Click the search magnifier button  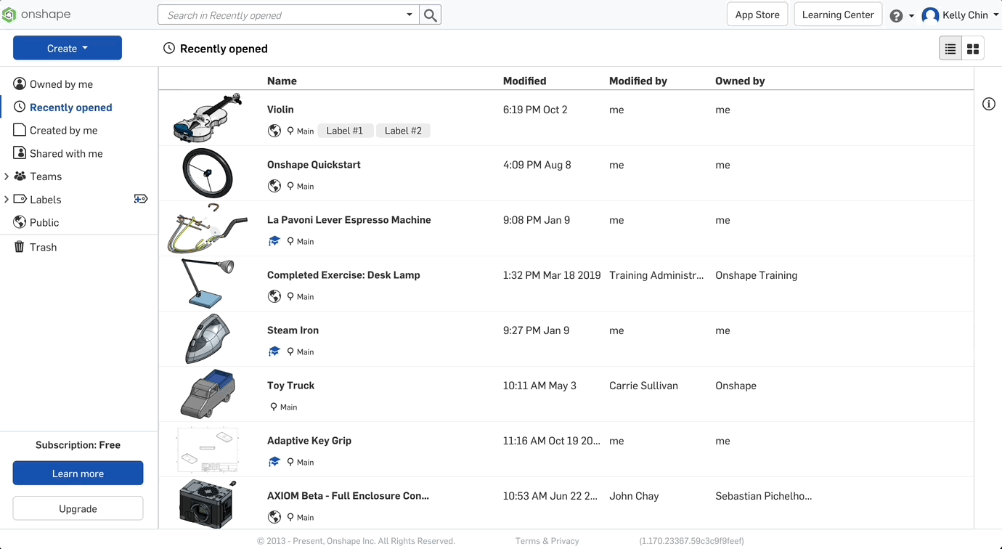pos(431,15)
